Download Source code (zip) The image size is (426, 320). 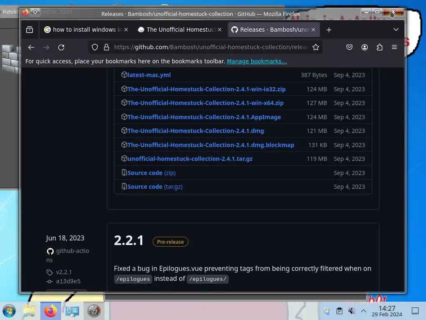click(151, 173)
